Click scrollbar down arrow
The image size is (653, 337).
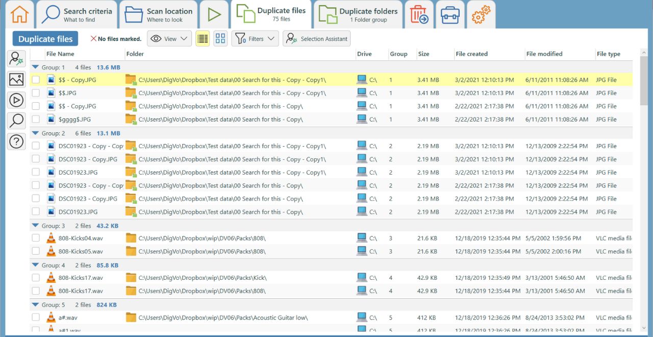pos(644,328)
